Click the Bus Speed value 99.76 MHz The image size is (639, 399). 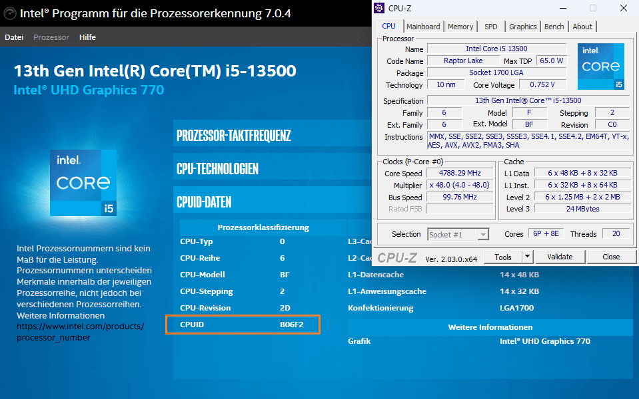point(460,198)
